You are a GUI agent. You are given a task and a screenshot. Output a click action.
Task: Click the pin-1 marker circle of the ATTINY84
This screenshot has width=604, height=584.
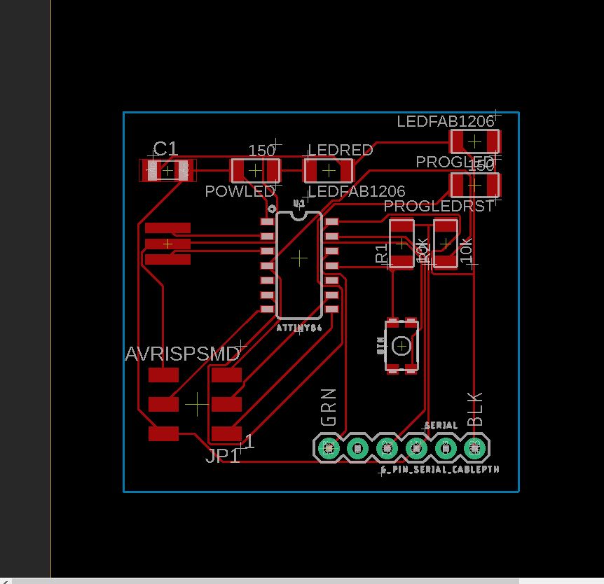coord(272,209)
